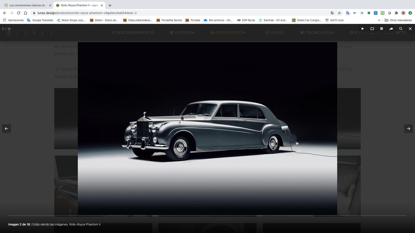Zoom into the Phantom V photo with search icon
This screenshot has width=415, height=233.
pos(401,29)
